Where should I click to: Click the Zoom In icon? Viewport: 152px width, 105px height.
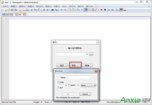tap(61, 10)
